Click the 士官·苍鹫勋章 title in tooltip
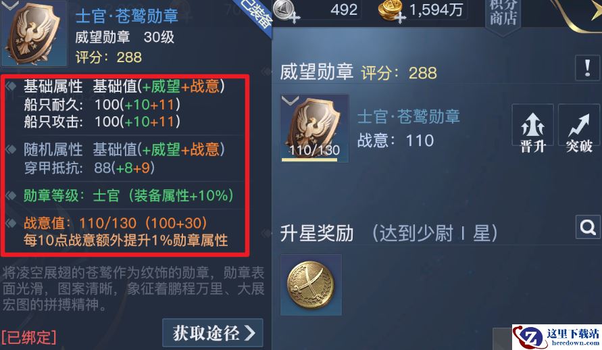602x350 pixels. 127,16
